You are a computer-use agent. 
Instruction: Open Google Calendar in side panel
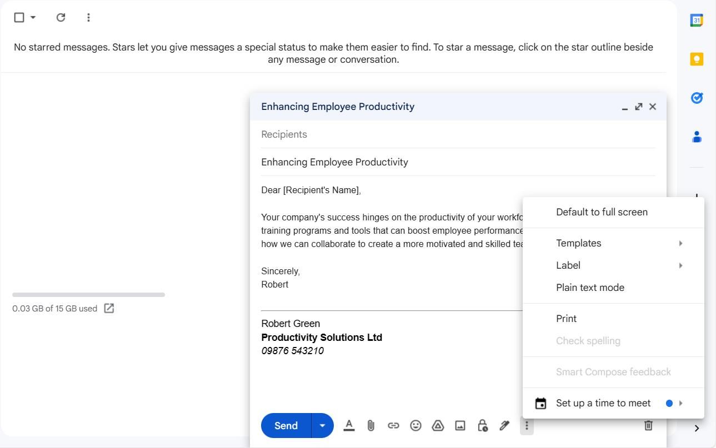(x=696, y=21)
